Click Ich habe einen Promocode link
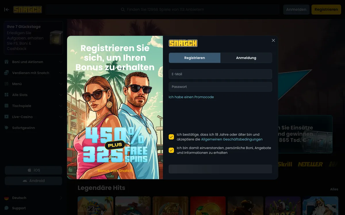Viewport: 345px width, 215px height. tap(191, 97)
